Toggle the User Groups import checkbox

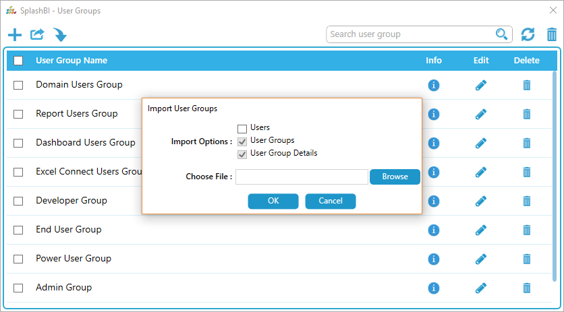click(242, 142)
